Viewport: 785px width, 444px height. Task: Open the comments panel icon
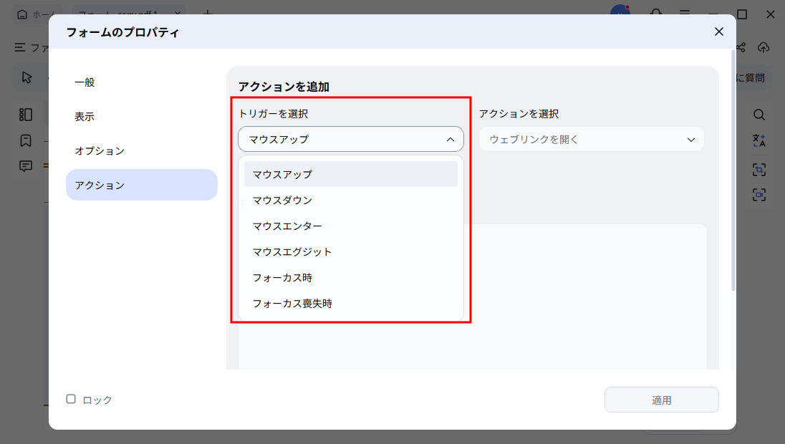25,165
